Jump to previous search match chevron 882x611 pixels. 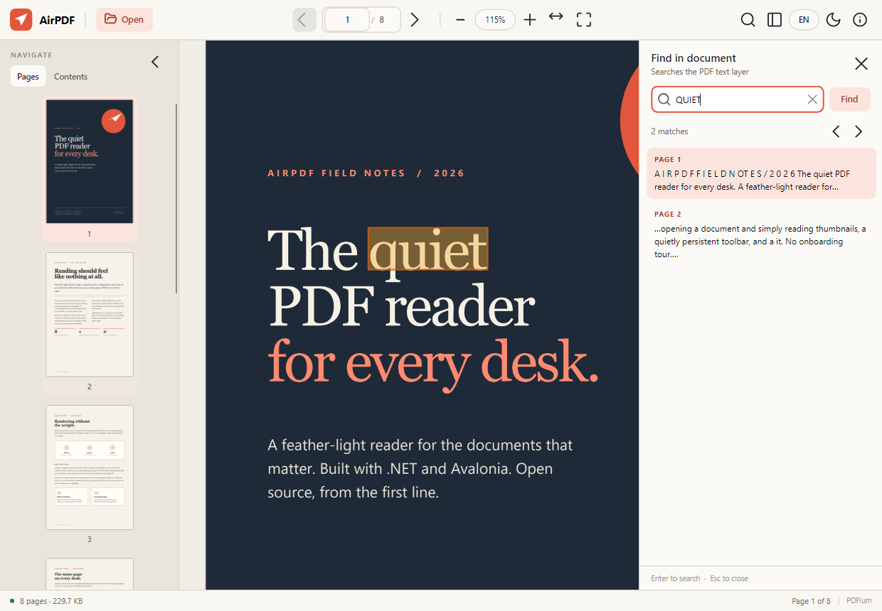836,131
